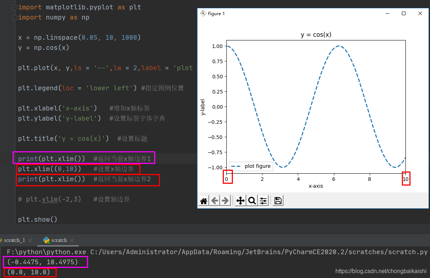The image size is (430, 278).
Task: Click the Python icon on the scratch tab
Action: coord(46,240)
